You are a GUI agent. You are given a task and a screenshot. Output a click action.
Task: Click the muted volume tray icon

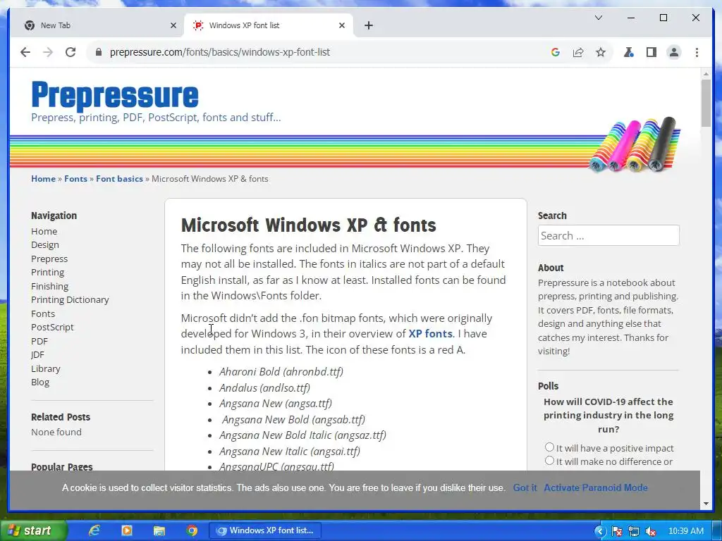[x=651, y=531]
